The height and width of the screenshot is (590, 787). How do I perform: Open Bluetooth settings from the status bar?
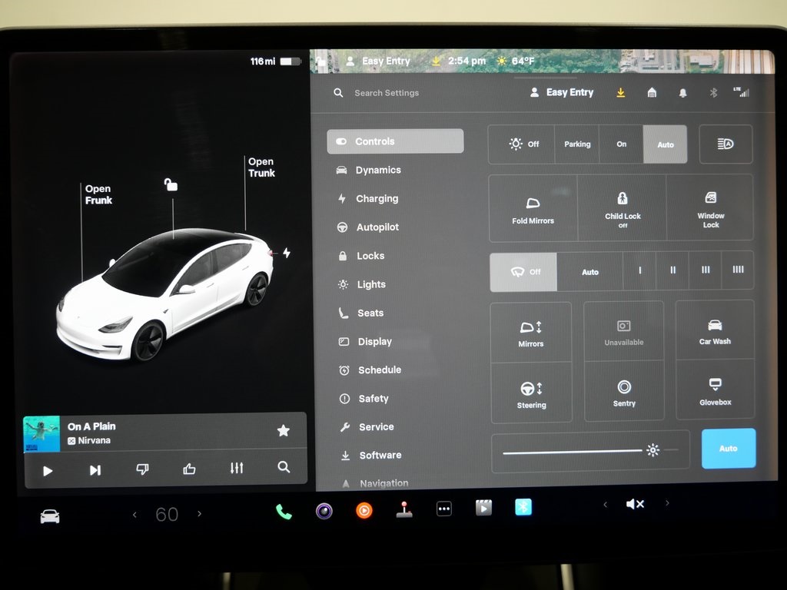point(713,91)
